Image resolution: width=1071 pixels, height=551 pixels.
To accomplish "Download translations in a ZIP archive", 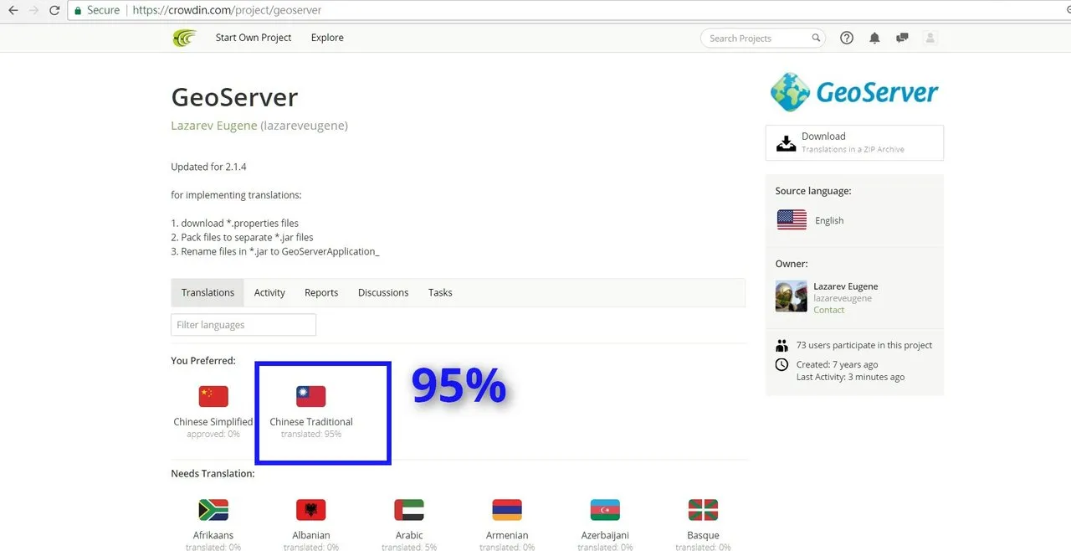I will point(854,142).
